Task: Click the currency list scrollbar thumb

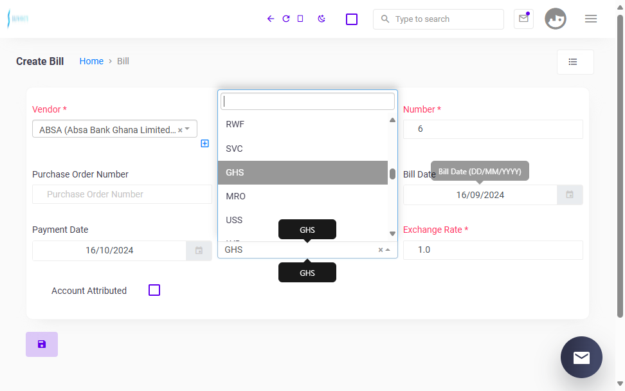Action: 392,174
